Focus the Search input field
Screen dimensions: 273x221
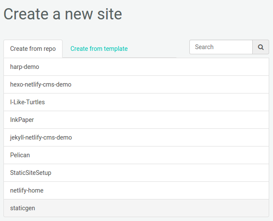(x=221, y=47)
